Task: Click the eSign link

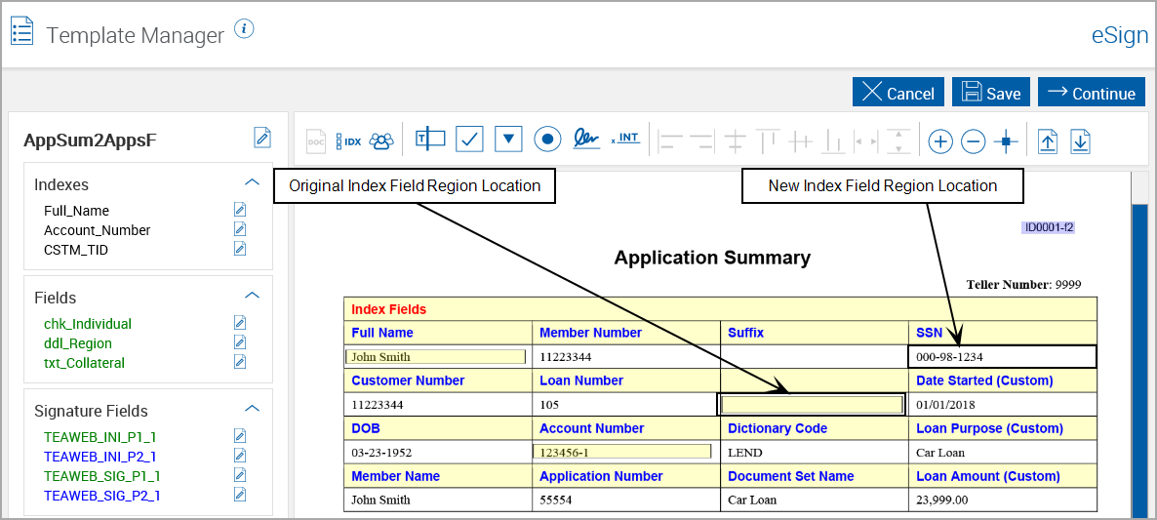Action: [1119, 35]
